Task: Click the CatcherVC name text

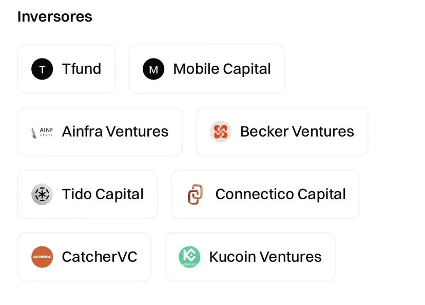Action: [100, 257]
